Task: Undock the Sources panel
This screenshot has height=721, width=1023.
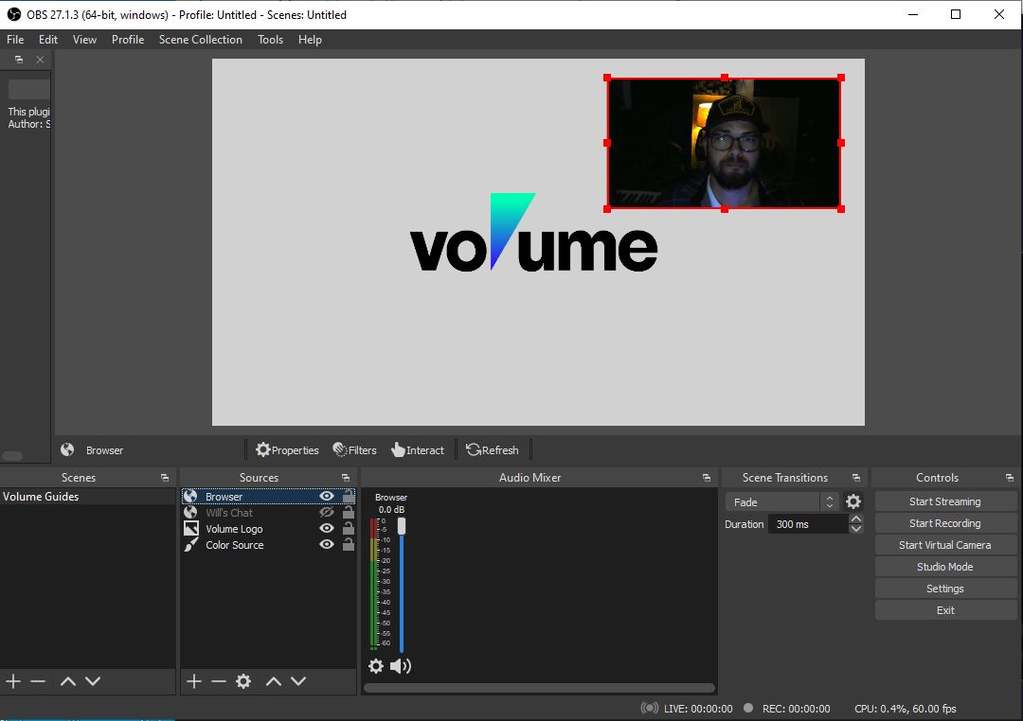Action: point(345,478)
